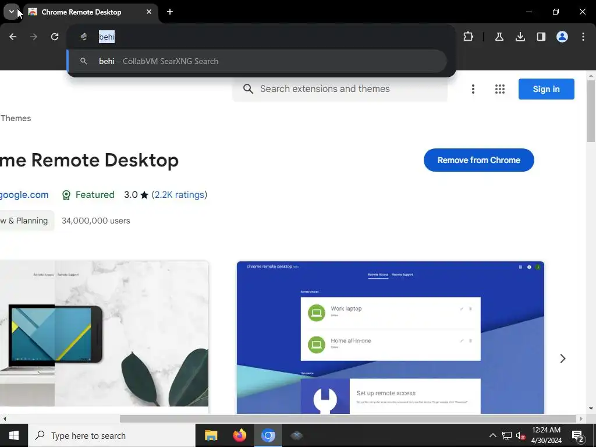Open the fourth taskbar app after Chromium
Viewport: 596px width, 447px height.
[x=296, y=435]
